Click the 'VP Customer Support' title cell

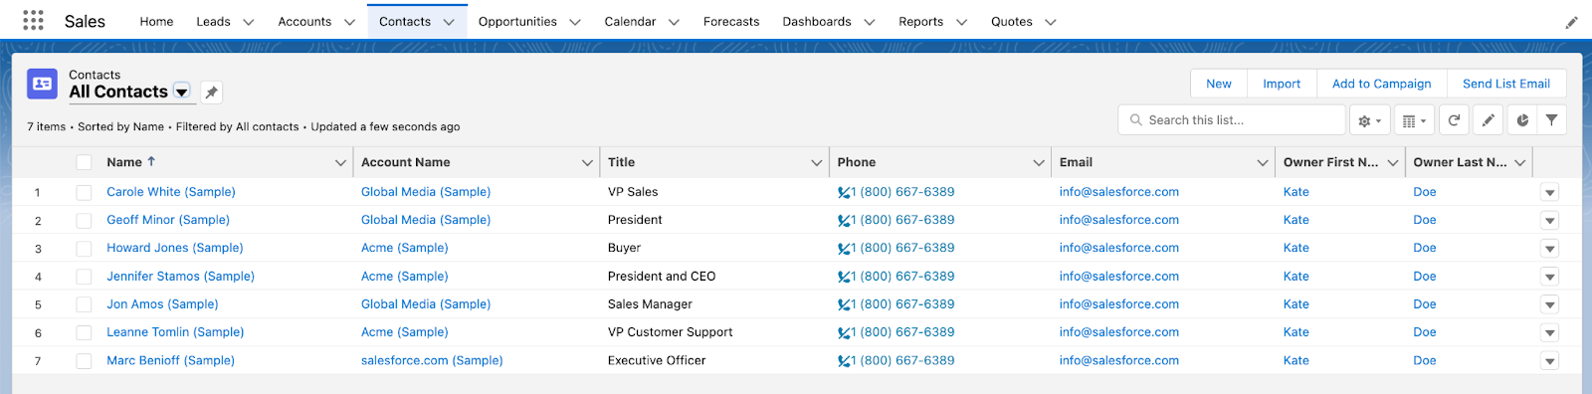point(670,332)
